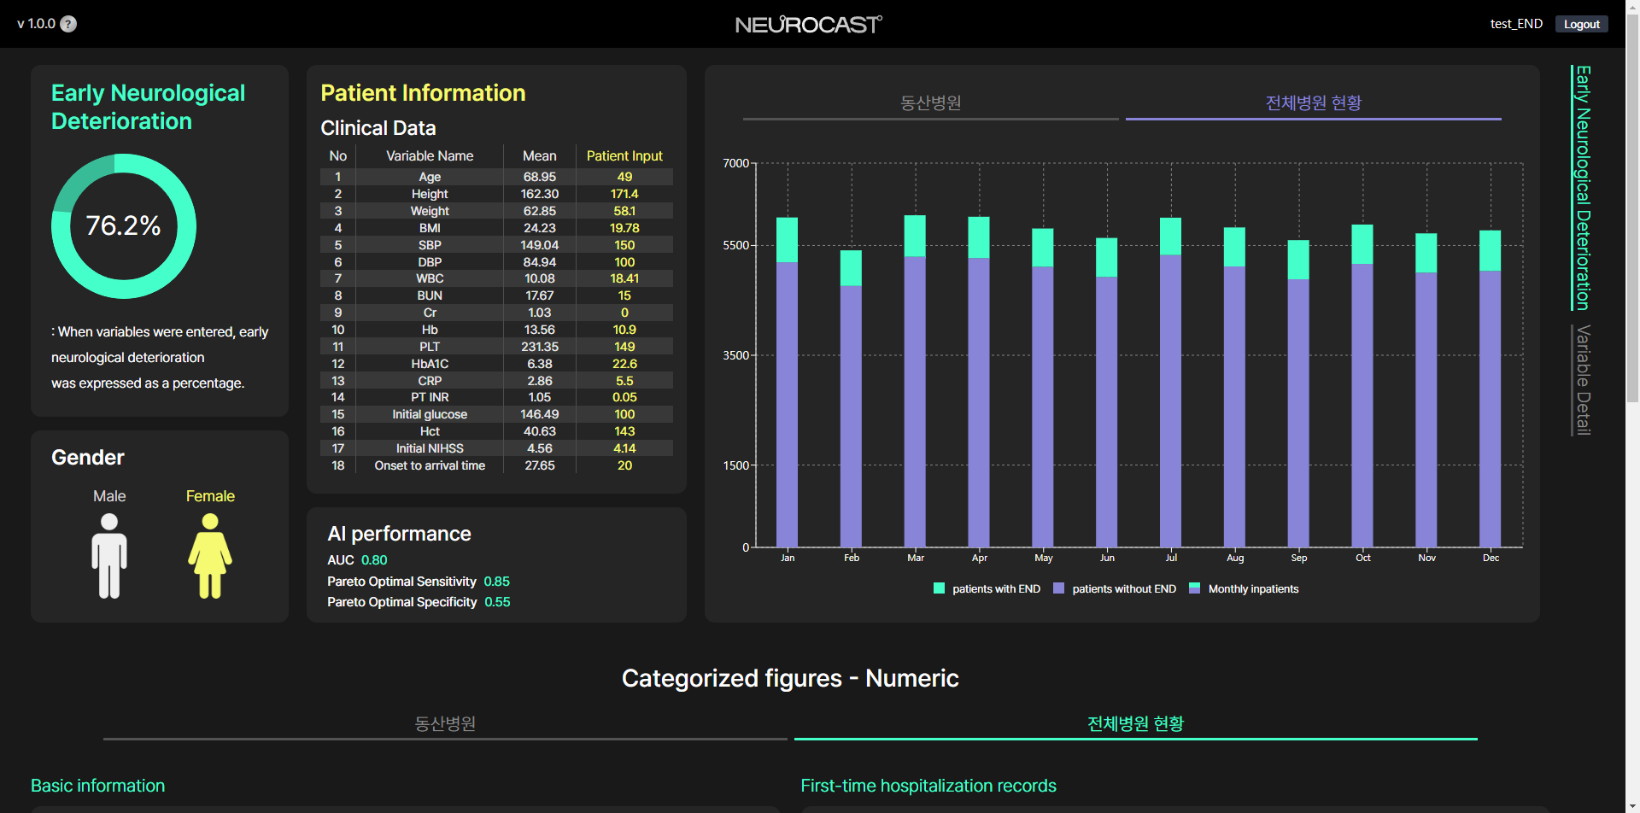Click the Feb bar in the chart
This screenshot has width=1640, height=813.
851,399
